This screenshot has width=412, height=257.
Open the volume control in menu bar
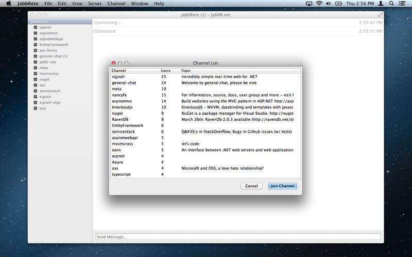[x=329, y=4]
